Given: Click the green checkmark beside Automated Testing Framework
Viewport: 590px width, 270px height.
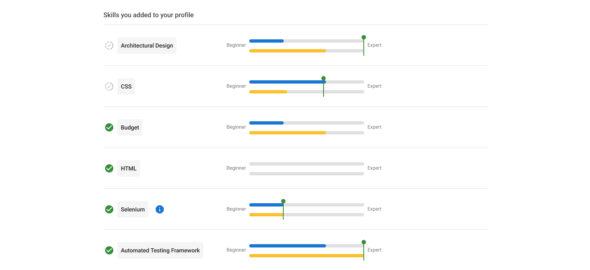Looking at the screenshot, I should pos(109,250).
